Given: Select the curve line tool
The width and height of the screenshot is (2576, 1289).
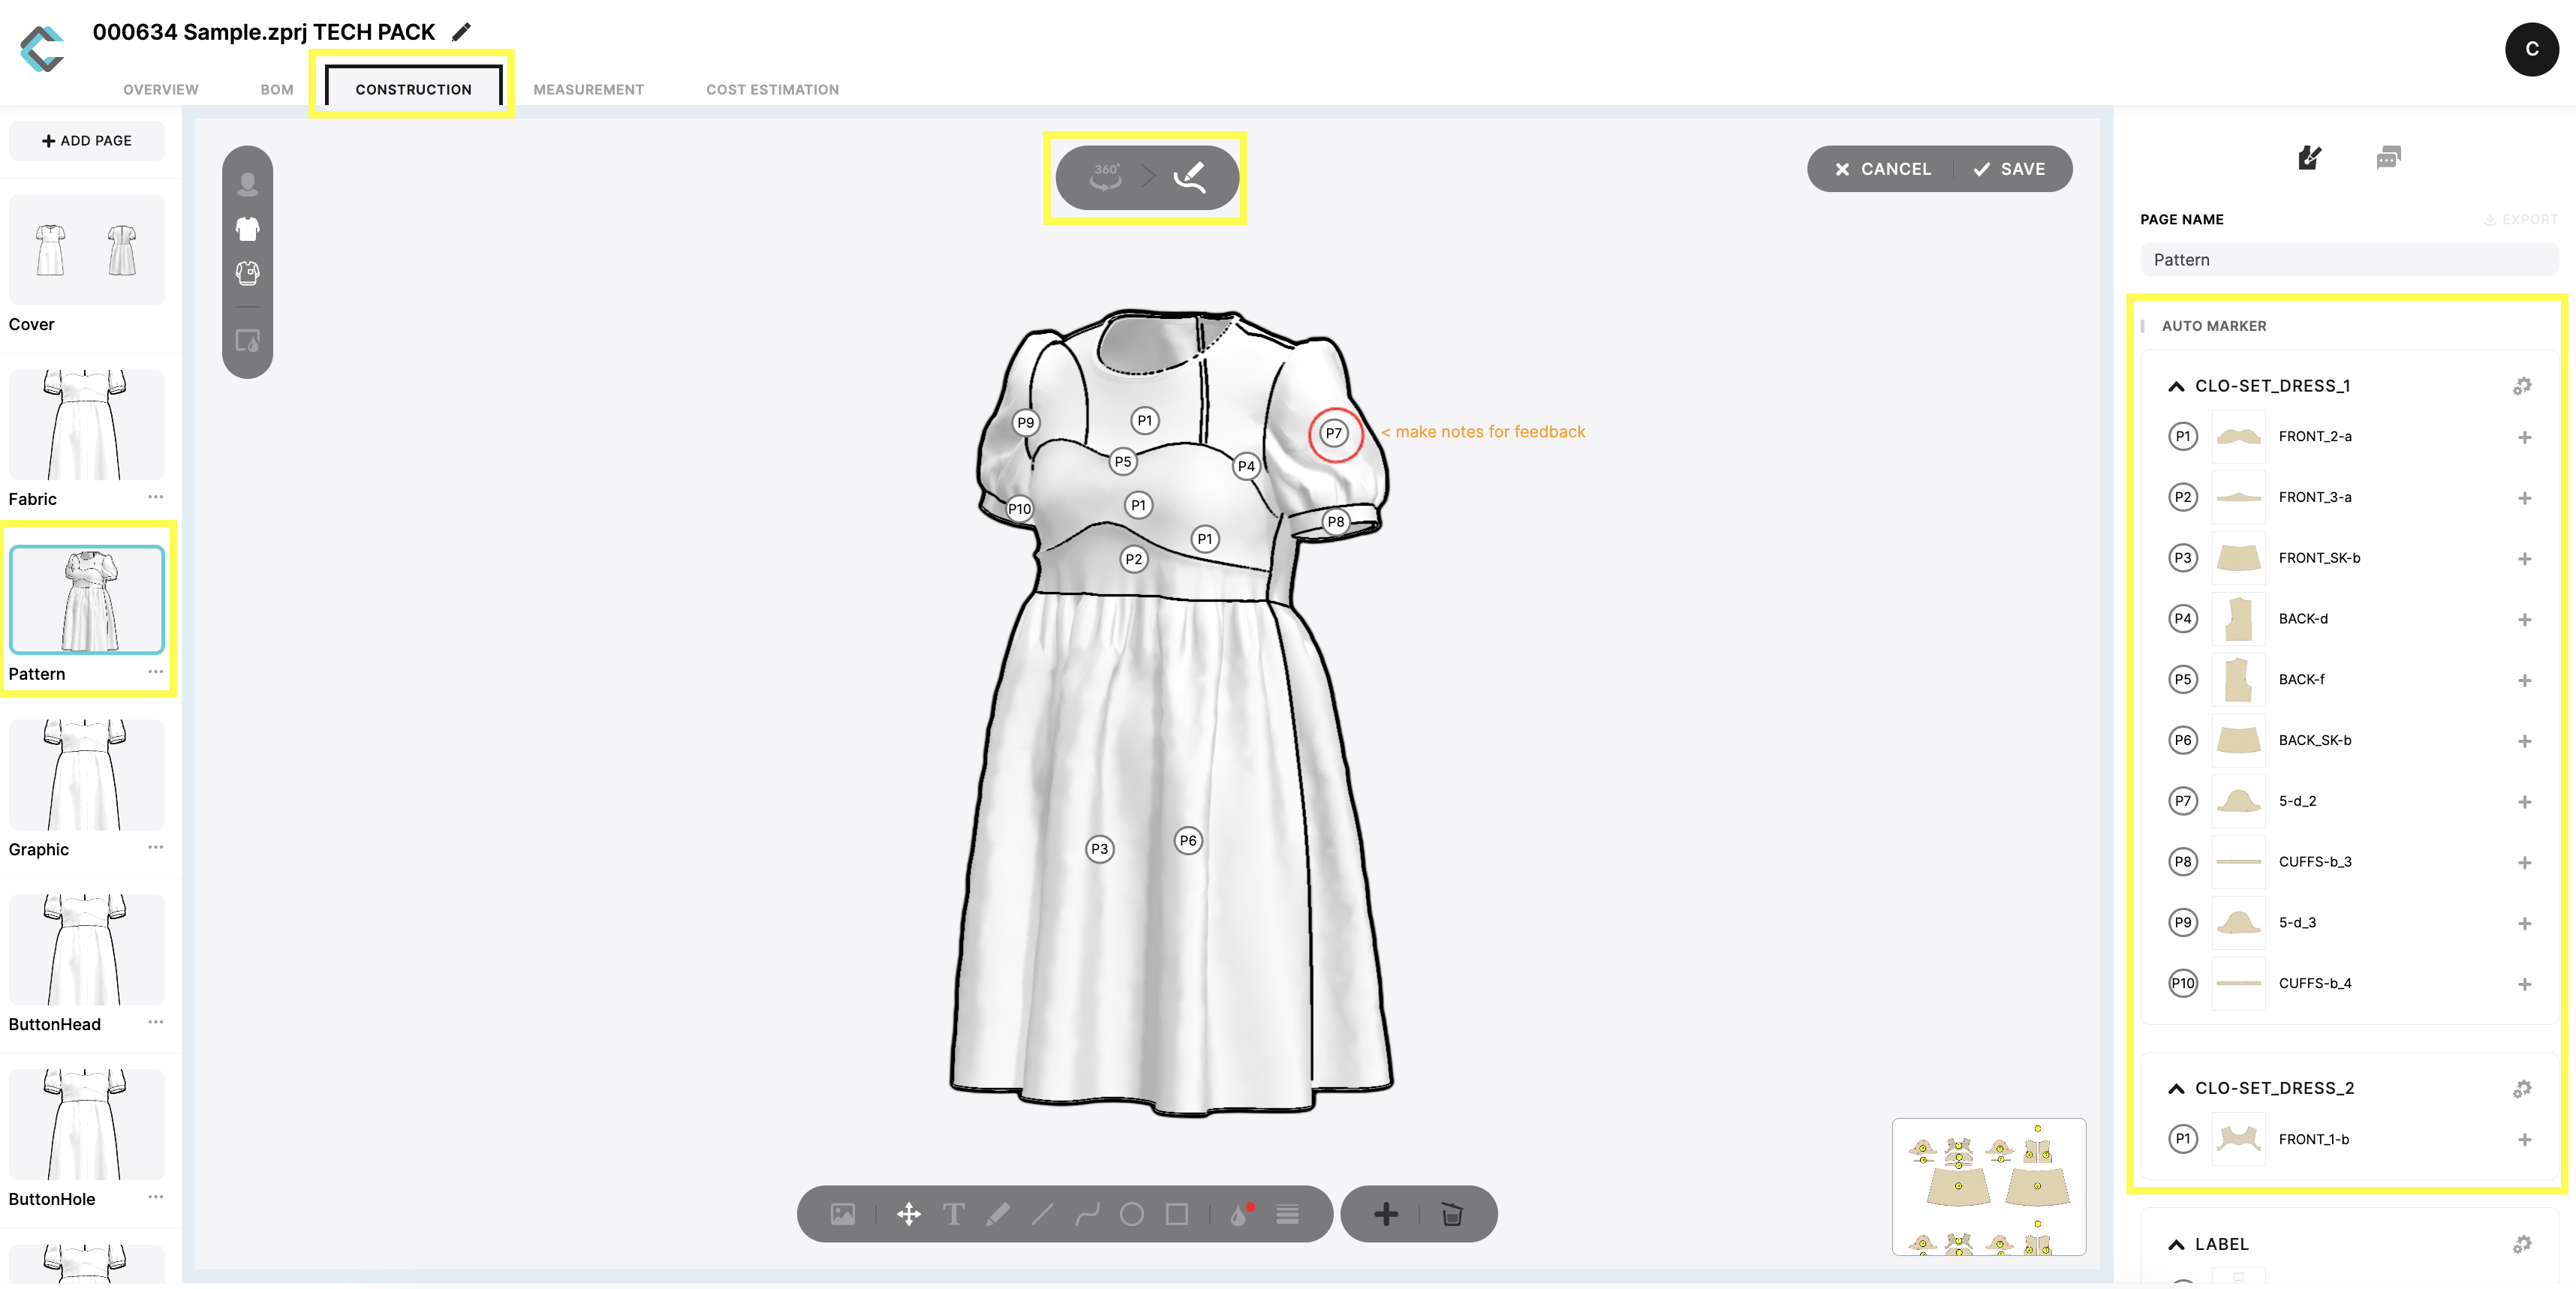Looking at the screenshot, I should point(1087,1214).
